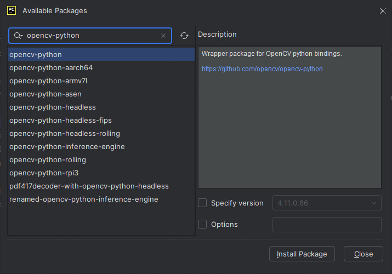Select opencv-python-headless from the list
The height and width of the screenshot is (274, 392).
point(101,107)
